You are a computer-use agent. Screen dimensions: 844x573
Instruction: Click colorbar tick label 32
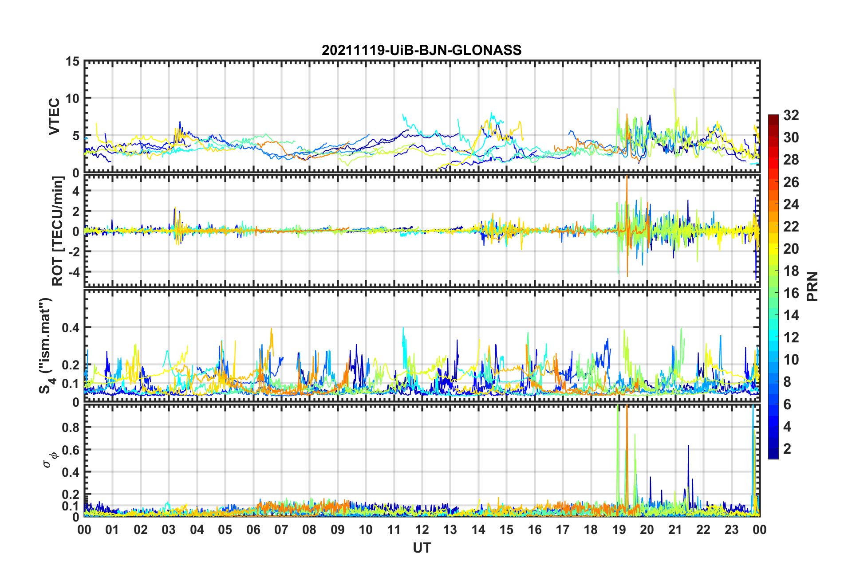point(791,115)
